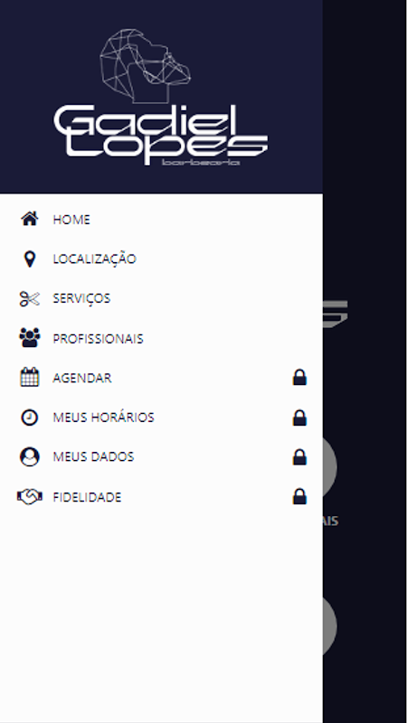Click the house icon beside HOME
This screenshot has height=723, width=407.
(30, 219)
